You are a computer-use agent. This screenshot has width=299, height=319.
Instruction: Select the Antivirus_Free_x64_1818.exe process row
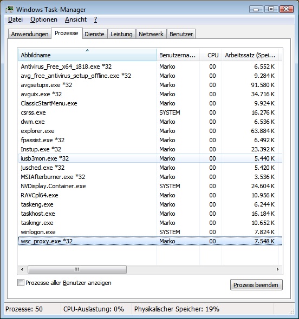pyautogui.click(x=150, y=67)
